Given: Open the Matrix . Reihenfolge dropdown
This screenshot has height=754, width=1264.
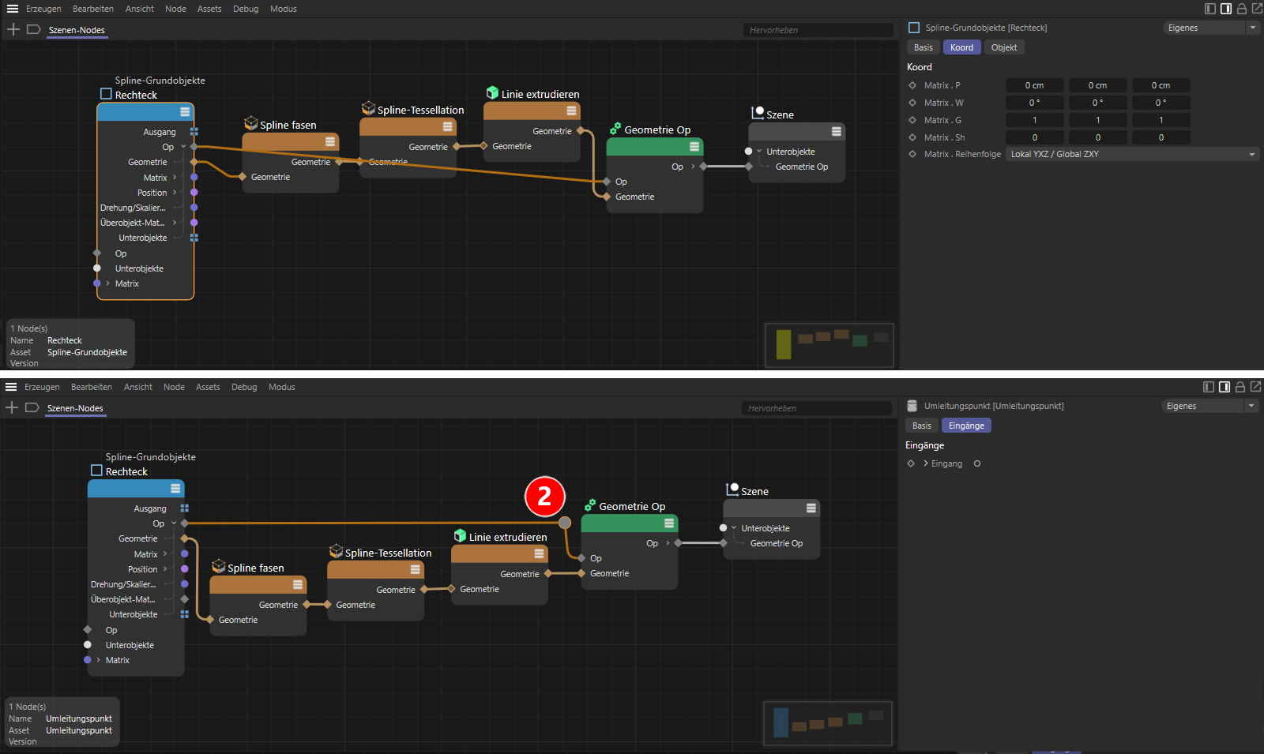Looking at the screenshot, I should (1132, 154).
